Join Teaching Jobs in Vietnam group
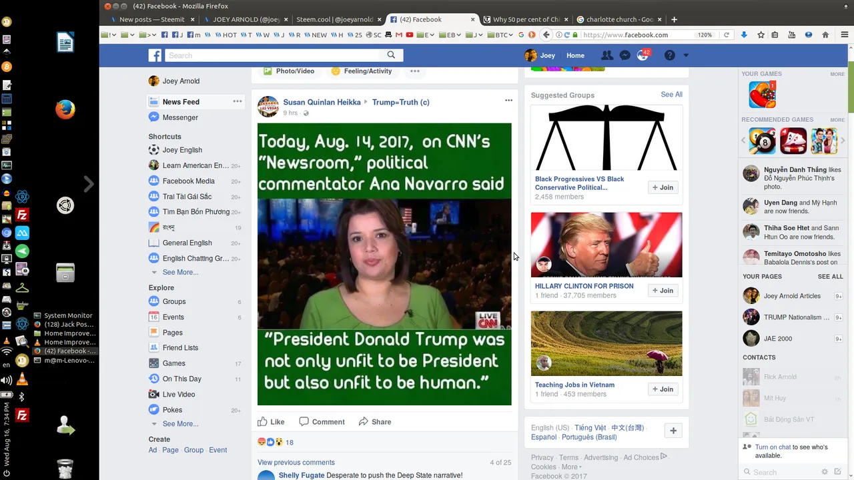Image resolution: width=854 pixels, height=480 pixels. click(663, 389)
